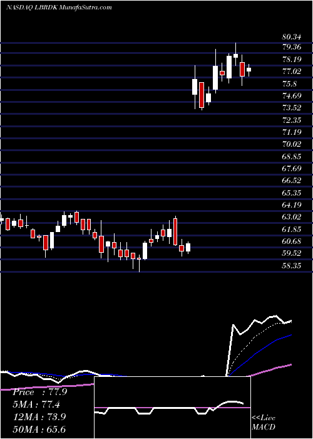Click the <<Live MACD label
Screen dimensions: 313x439
pos(264,423)
